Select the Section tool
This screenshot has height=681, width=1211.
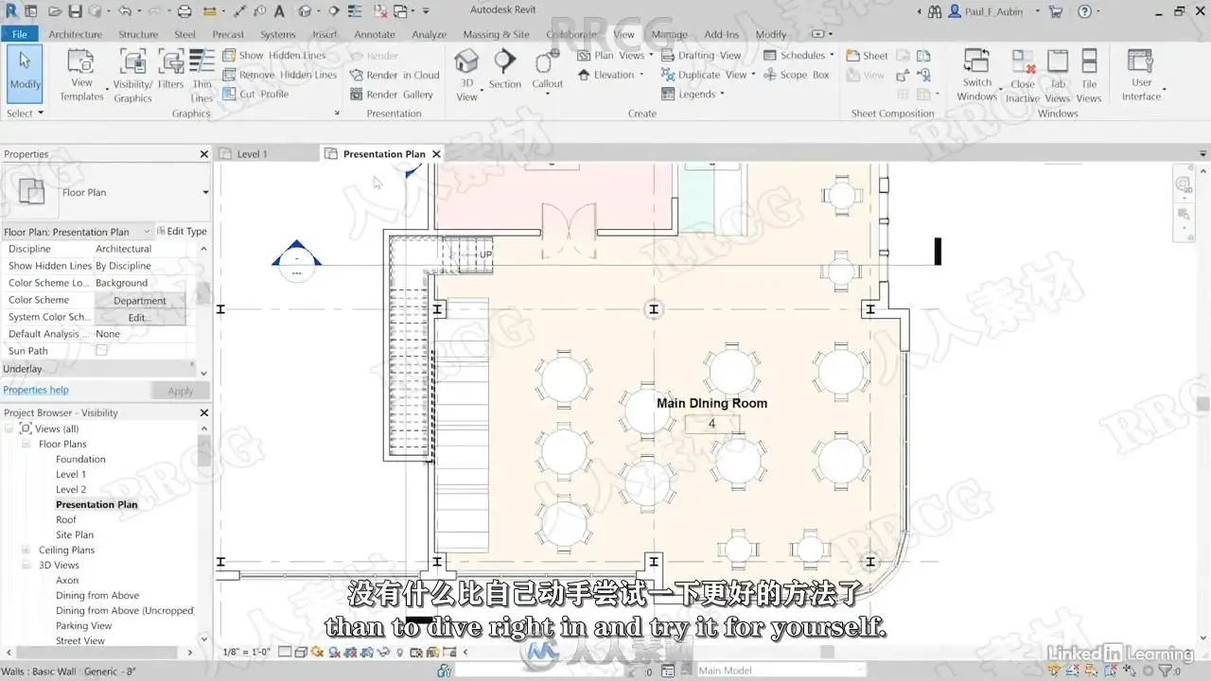pyautogui.click(x=505, y=70)
